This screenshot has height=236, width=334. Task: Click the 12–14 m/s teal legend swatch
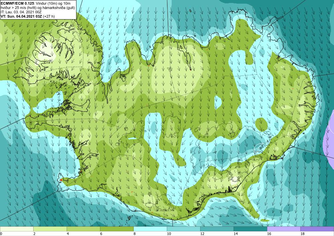(x=217, y=229)
